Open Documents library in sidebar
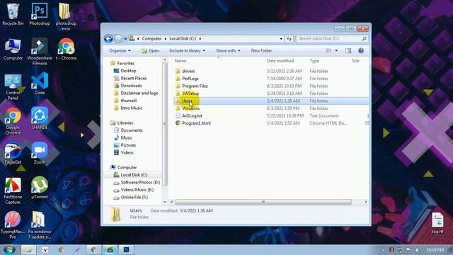 click(132, 130)
